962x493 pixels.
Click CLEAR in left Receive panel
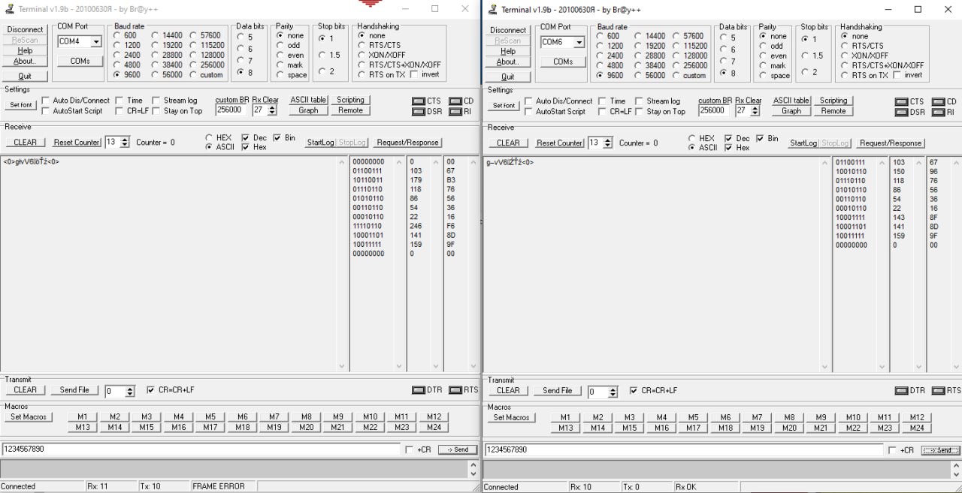[25, 142]
